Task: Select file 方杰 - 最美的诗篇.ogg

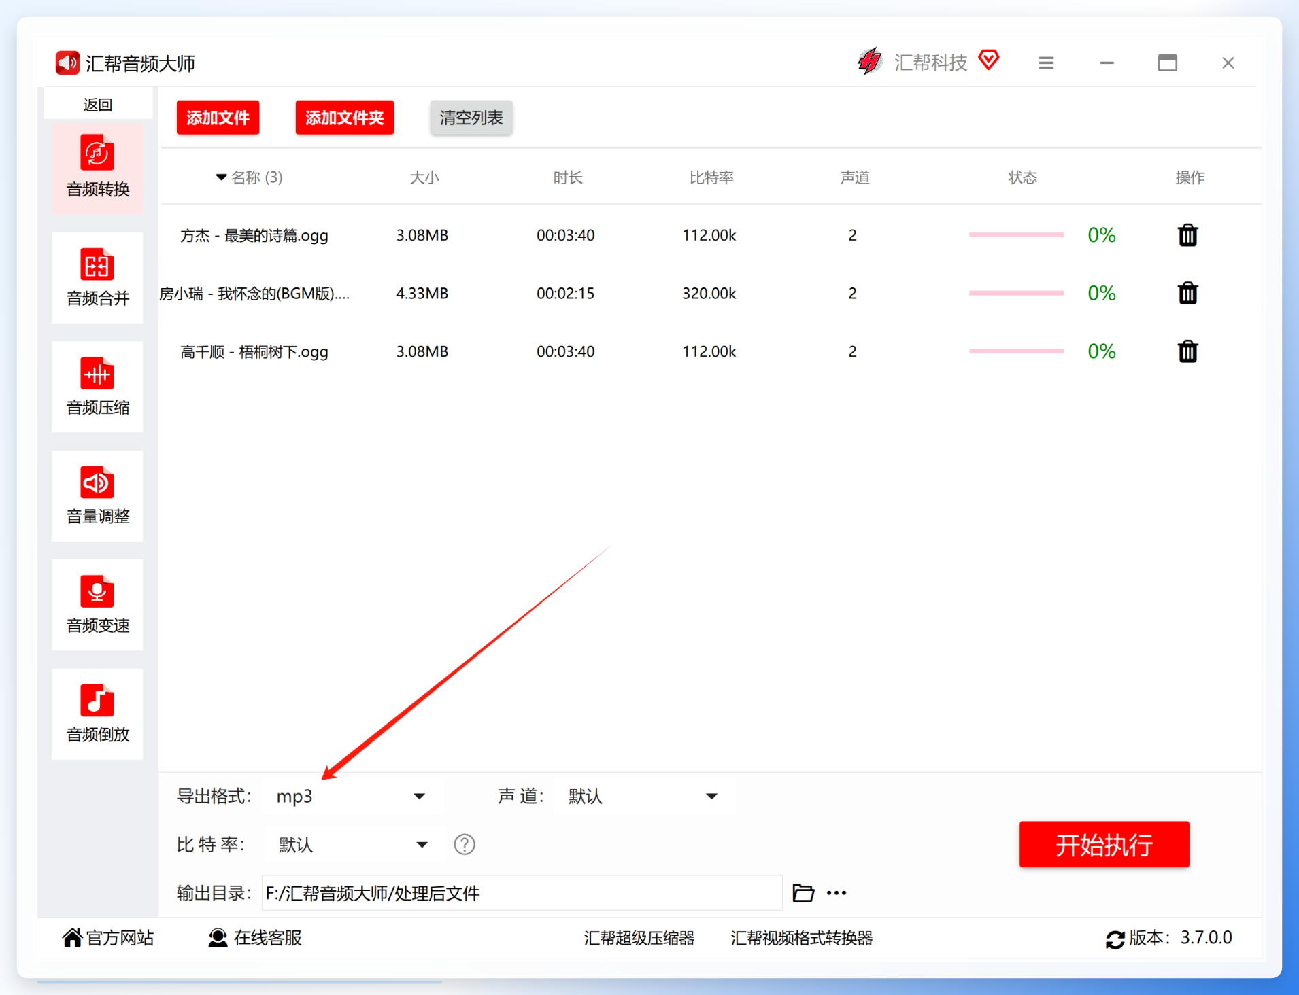Action: pos(254,235)
